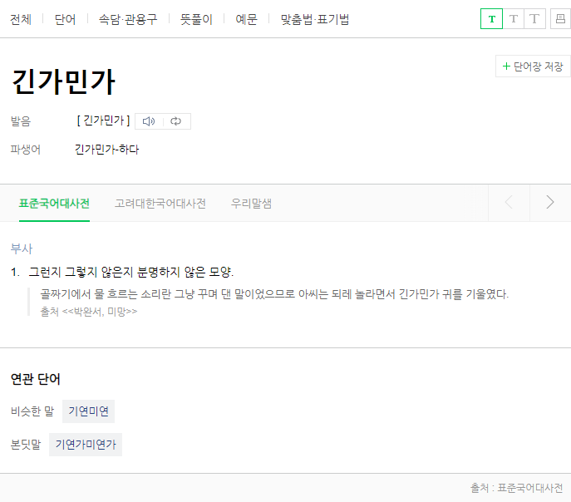Open the similar word 기연미연
Viewport: 571px width, 502px height.
88,411
